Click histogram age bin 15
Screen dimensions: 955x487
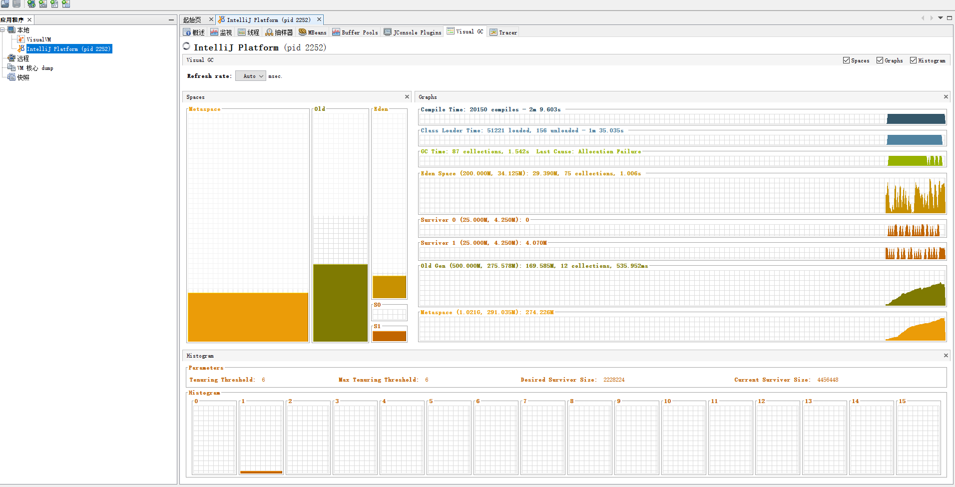click(919, 439)
